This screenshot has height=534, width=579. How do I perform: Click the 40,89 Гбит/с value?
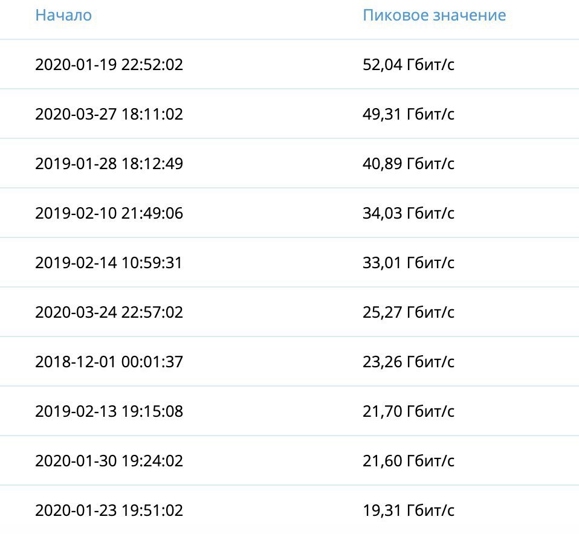tap(409, 164)
